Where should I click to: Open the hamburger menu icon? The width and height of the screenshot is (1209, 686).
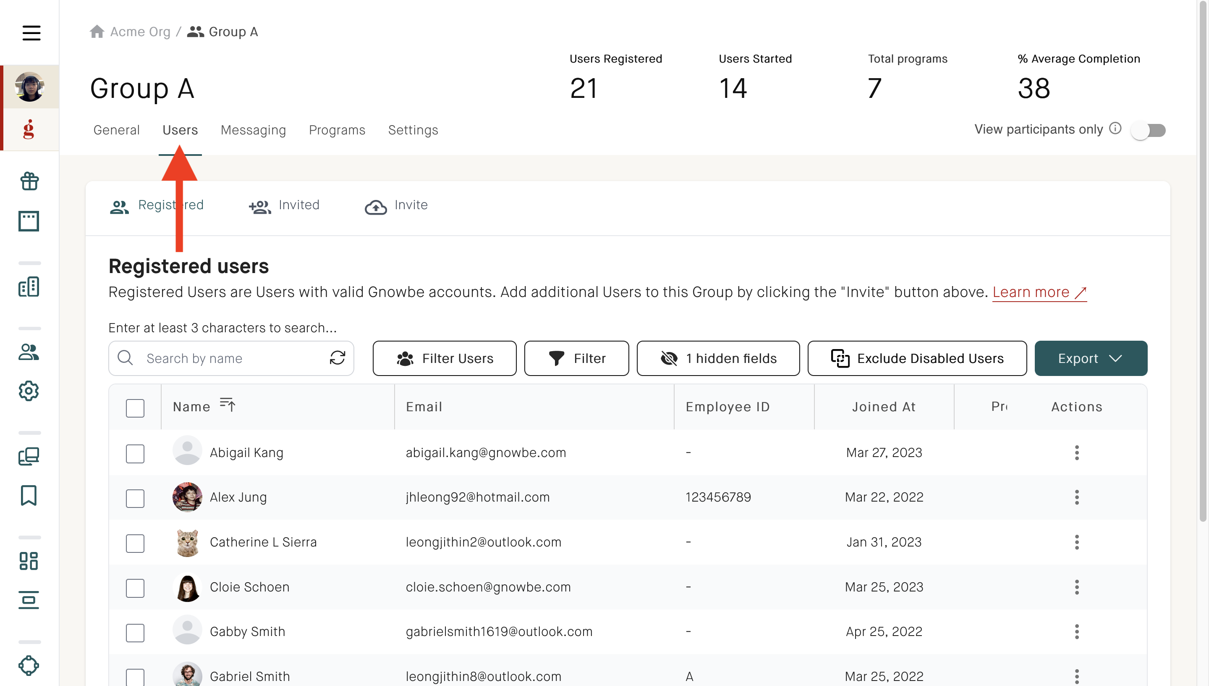(31, 32)
